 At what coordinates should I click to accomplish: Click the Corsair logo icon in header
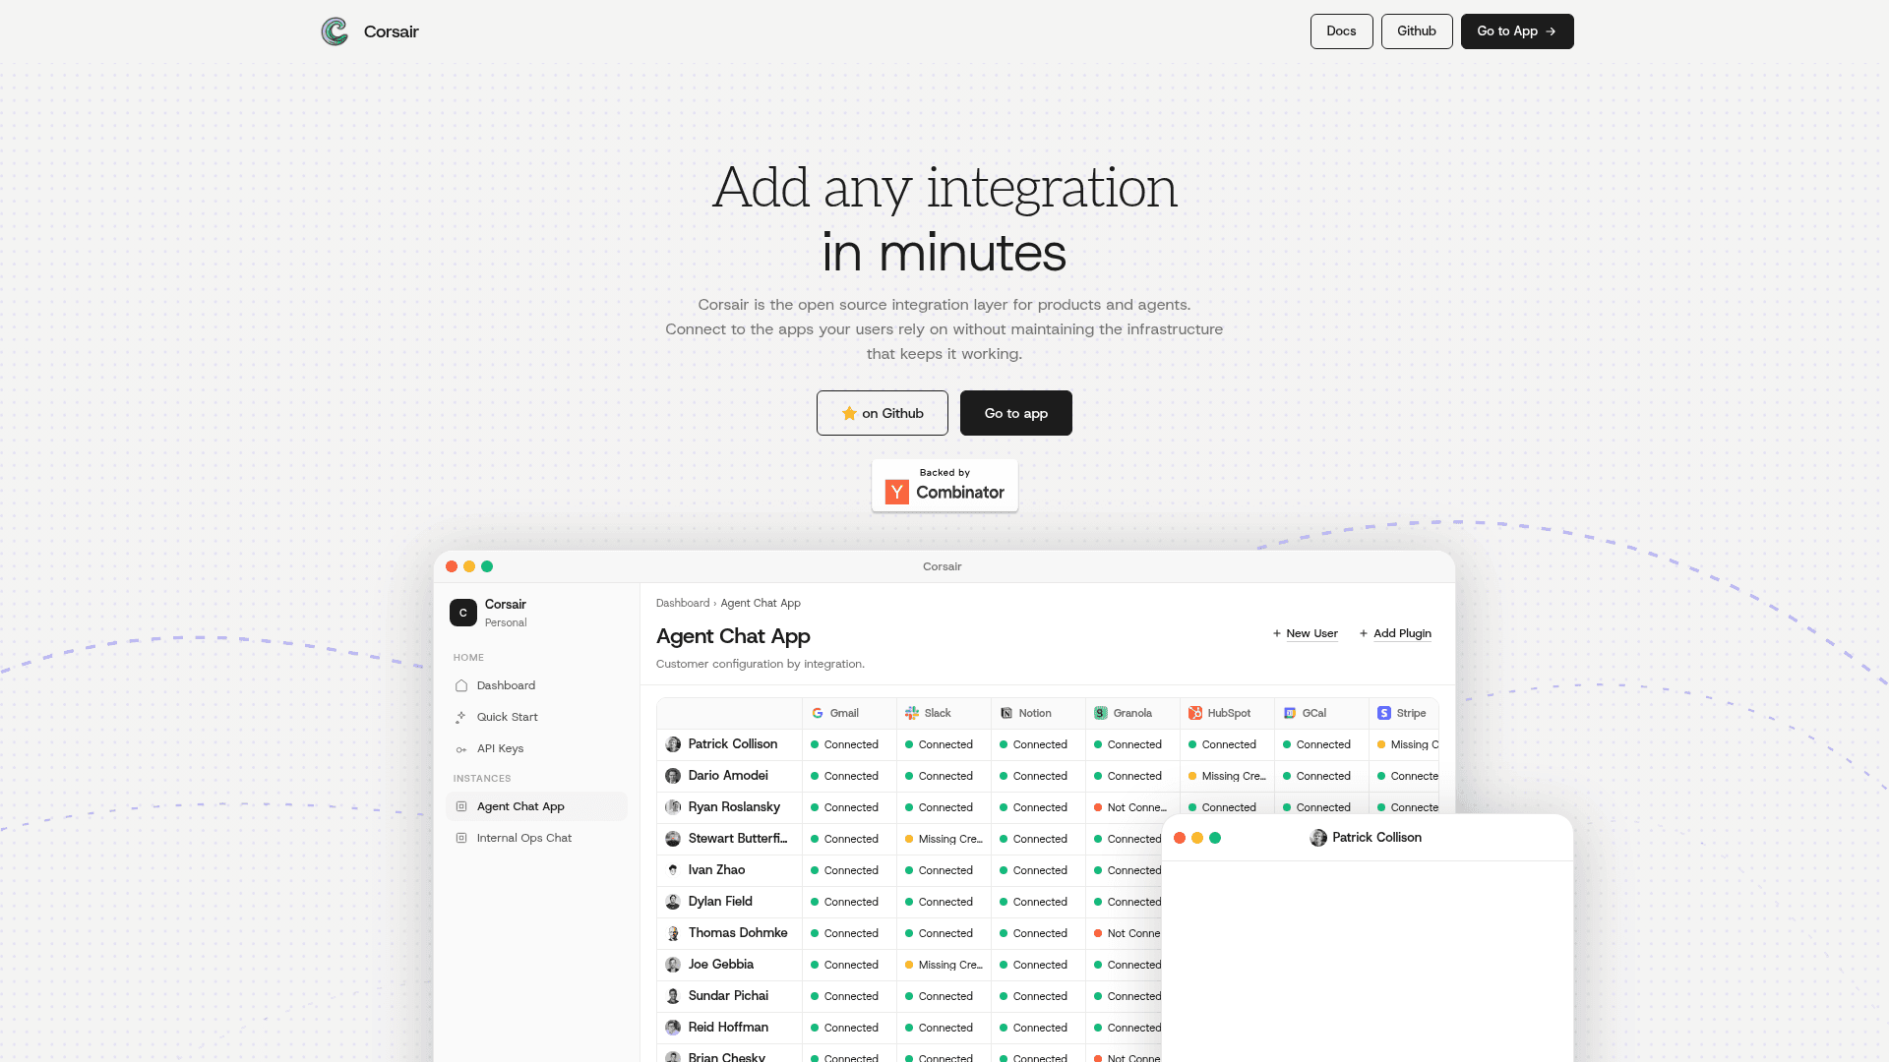(335, 31)
